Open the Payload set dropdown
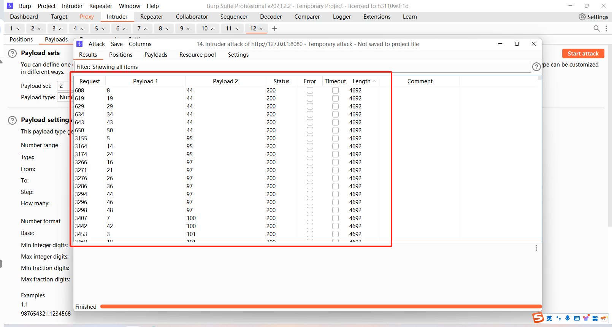 coord(65,86)
